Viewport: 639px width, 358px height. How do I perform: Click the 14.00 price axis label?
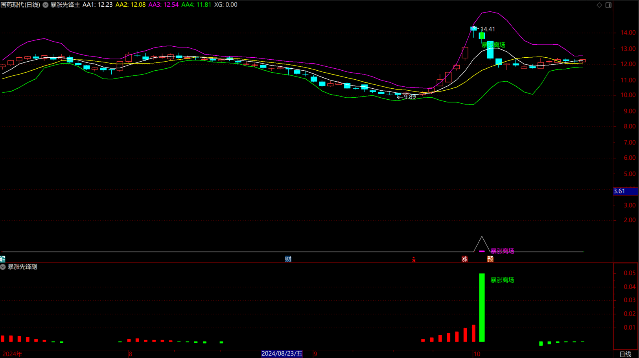click(x=628, y=33)
